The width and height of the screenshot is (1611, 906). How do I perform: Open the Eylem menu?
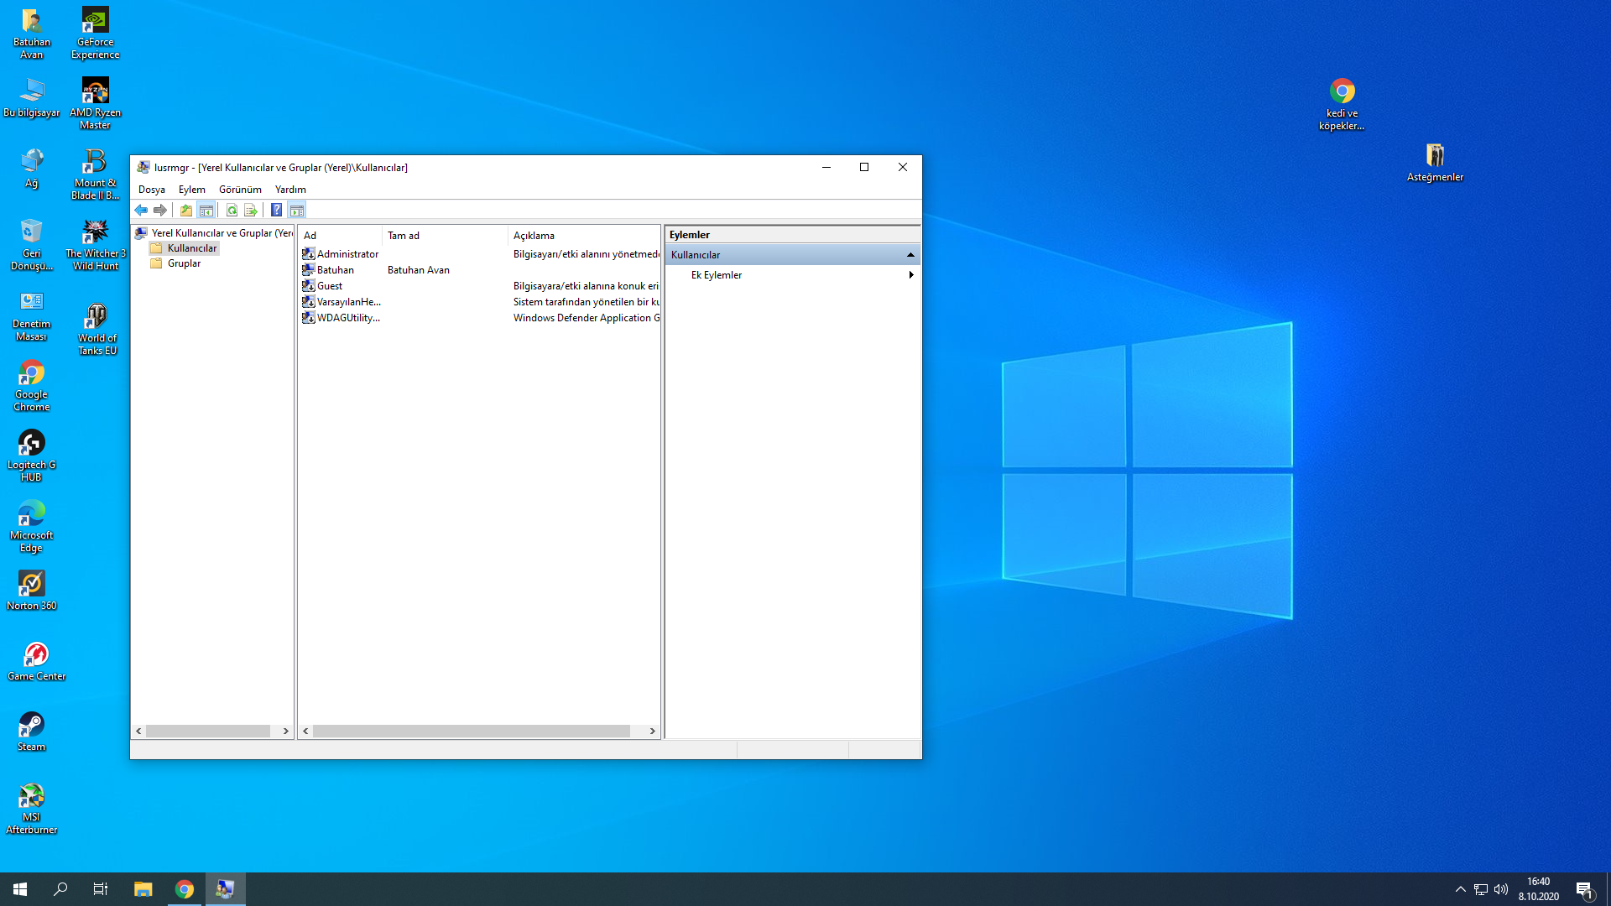coord(191,190)
